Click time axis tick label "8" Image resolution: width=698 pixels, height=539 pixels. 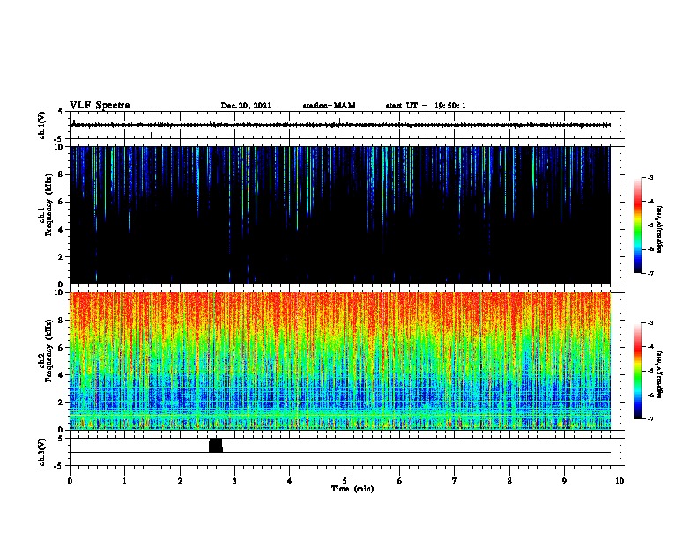point(509,481)
